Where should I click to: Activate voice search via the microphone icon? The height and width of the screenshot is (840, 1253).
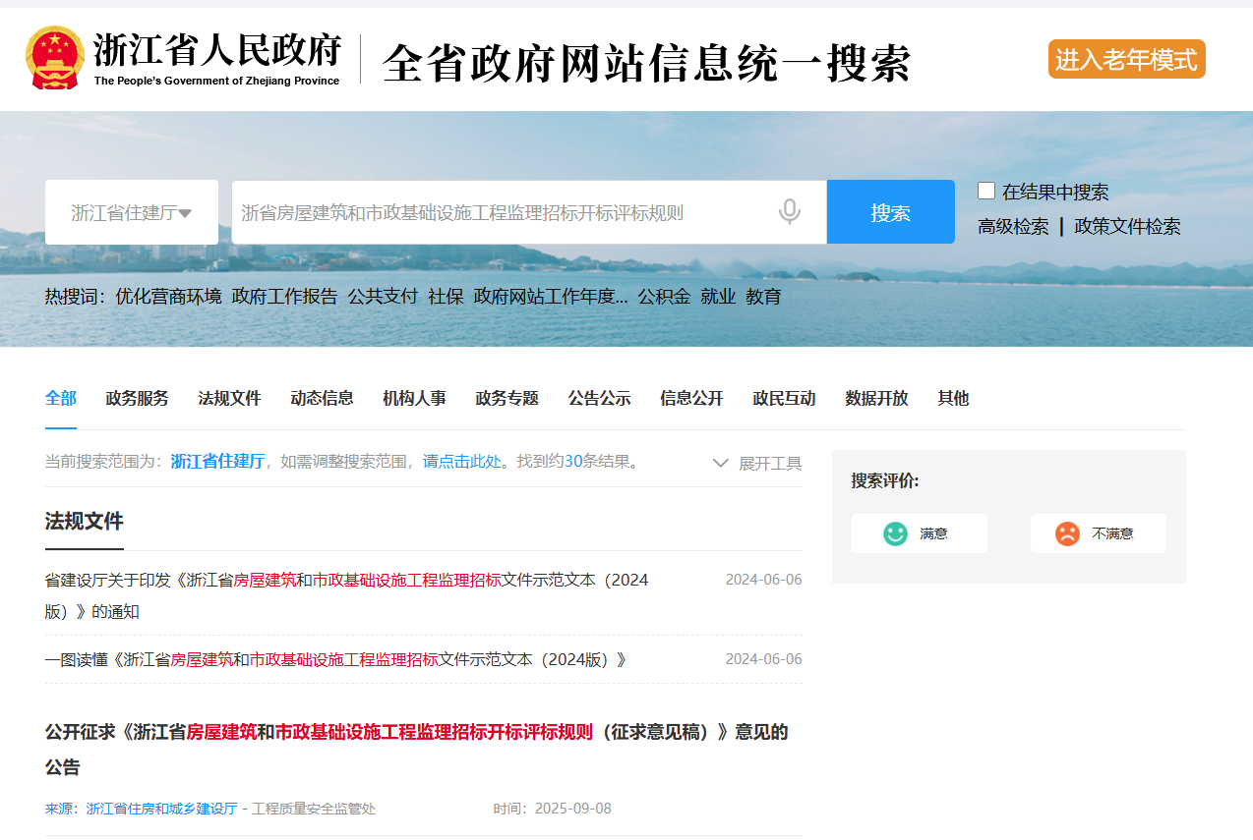click(x=789, y=210)
